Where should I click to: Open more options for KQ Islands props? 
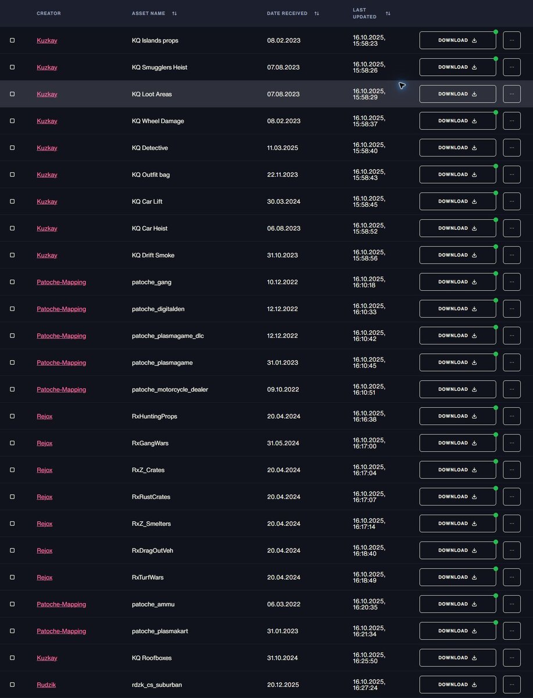[511, 40]
